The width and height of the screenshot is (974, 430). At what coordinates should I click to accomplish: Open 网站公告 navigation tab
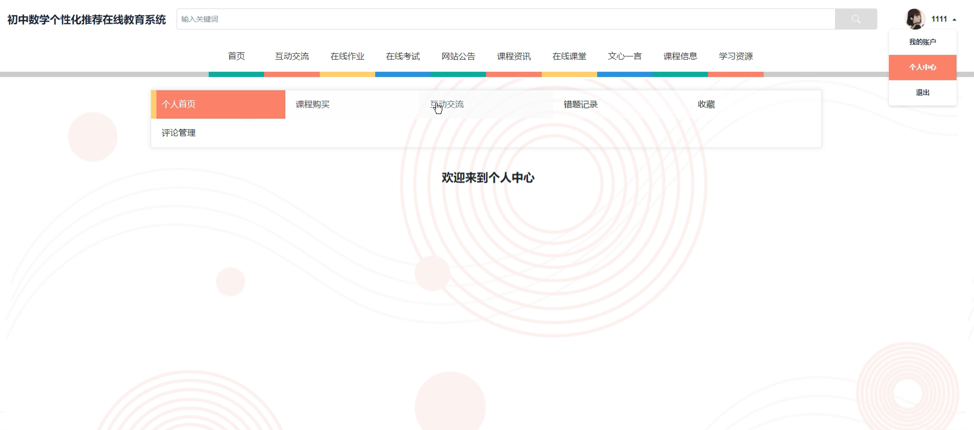(458, 56)
